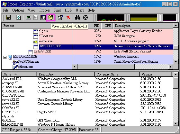Sort DLL list by Company Name header
Image resolution: width=180 pixels, height=134 pixels.
[117, 75]
